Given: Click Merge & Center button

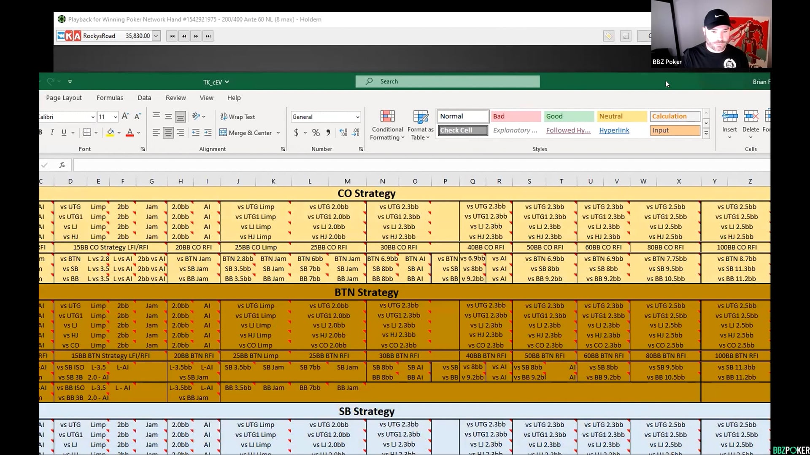Looking at the screenshot, I should 246,133.
